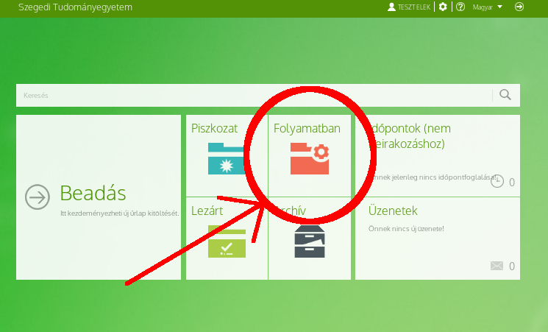Open the Magyar language dropdown
The height and width of the screenshot is (332, 548).
[487, 7]
